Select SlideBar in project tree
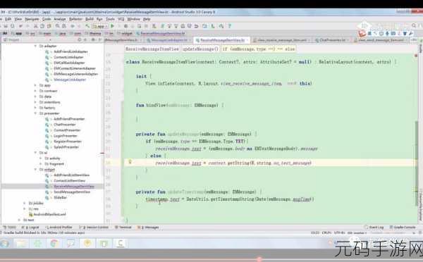Viewport: 423px width, 262px height. coord(60,198)
